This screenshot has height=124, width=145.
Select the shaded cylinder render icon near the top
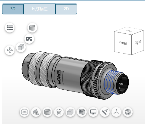coord(32,28)
